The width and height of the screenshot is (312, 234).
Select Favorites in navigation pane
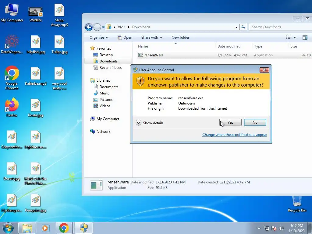click(x=101, y=48)
